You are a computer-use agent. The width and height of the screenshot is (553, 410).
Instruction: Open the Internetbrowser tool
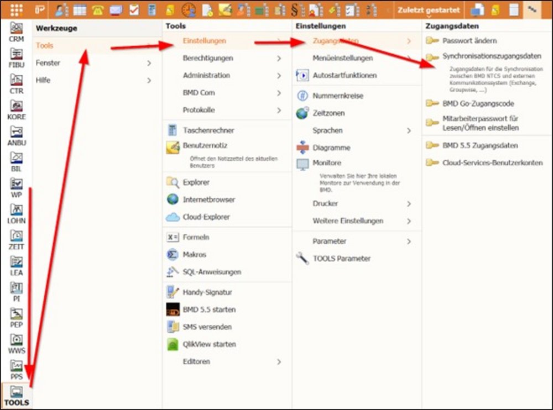tap(208, 199)
